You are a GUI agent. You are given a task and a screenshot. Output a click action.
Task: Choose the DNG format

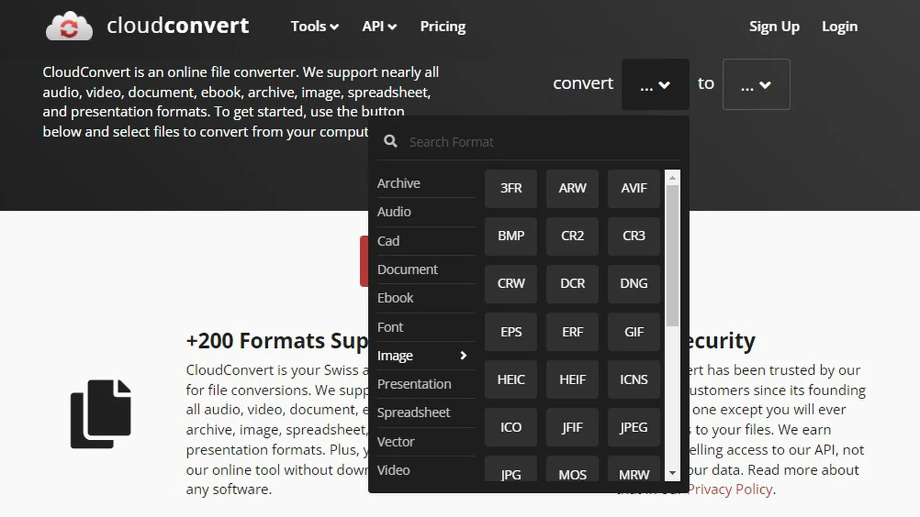(x=634, y=284)
